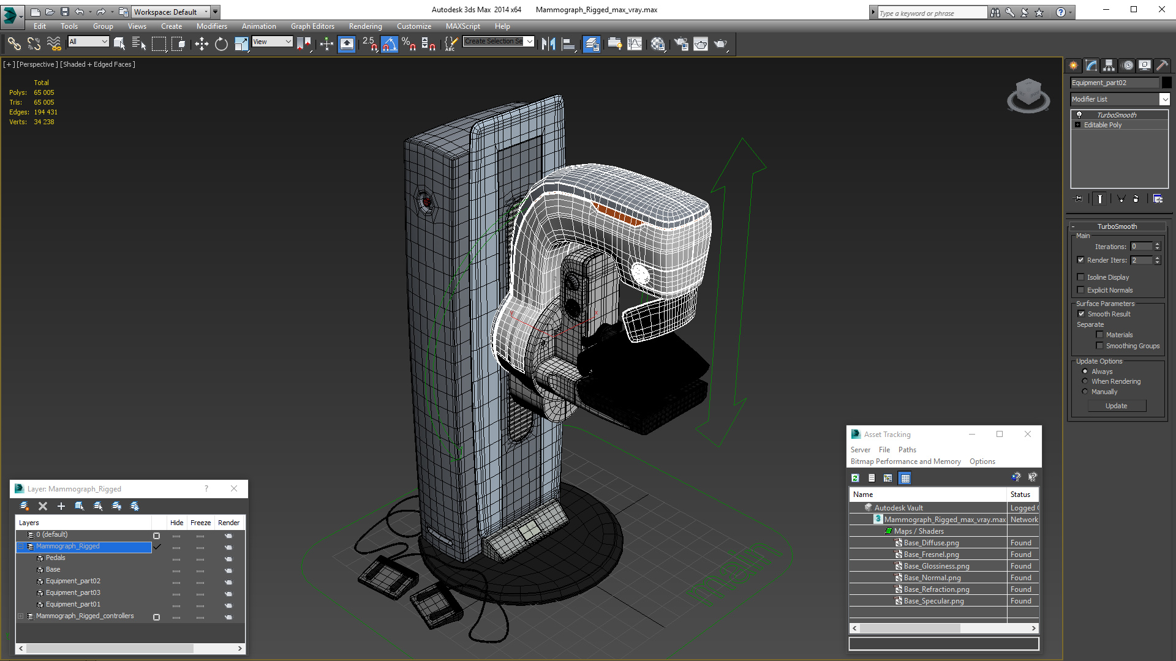This screenshot has width=1176, height=661.
Task: Open the Hierarchy command panel tab
Action: (1109, 65)
